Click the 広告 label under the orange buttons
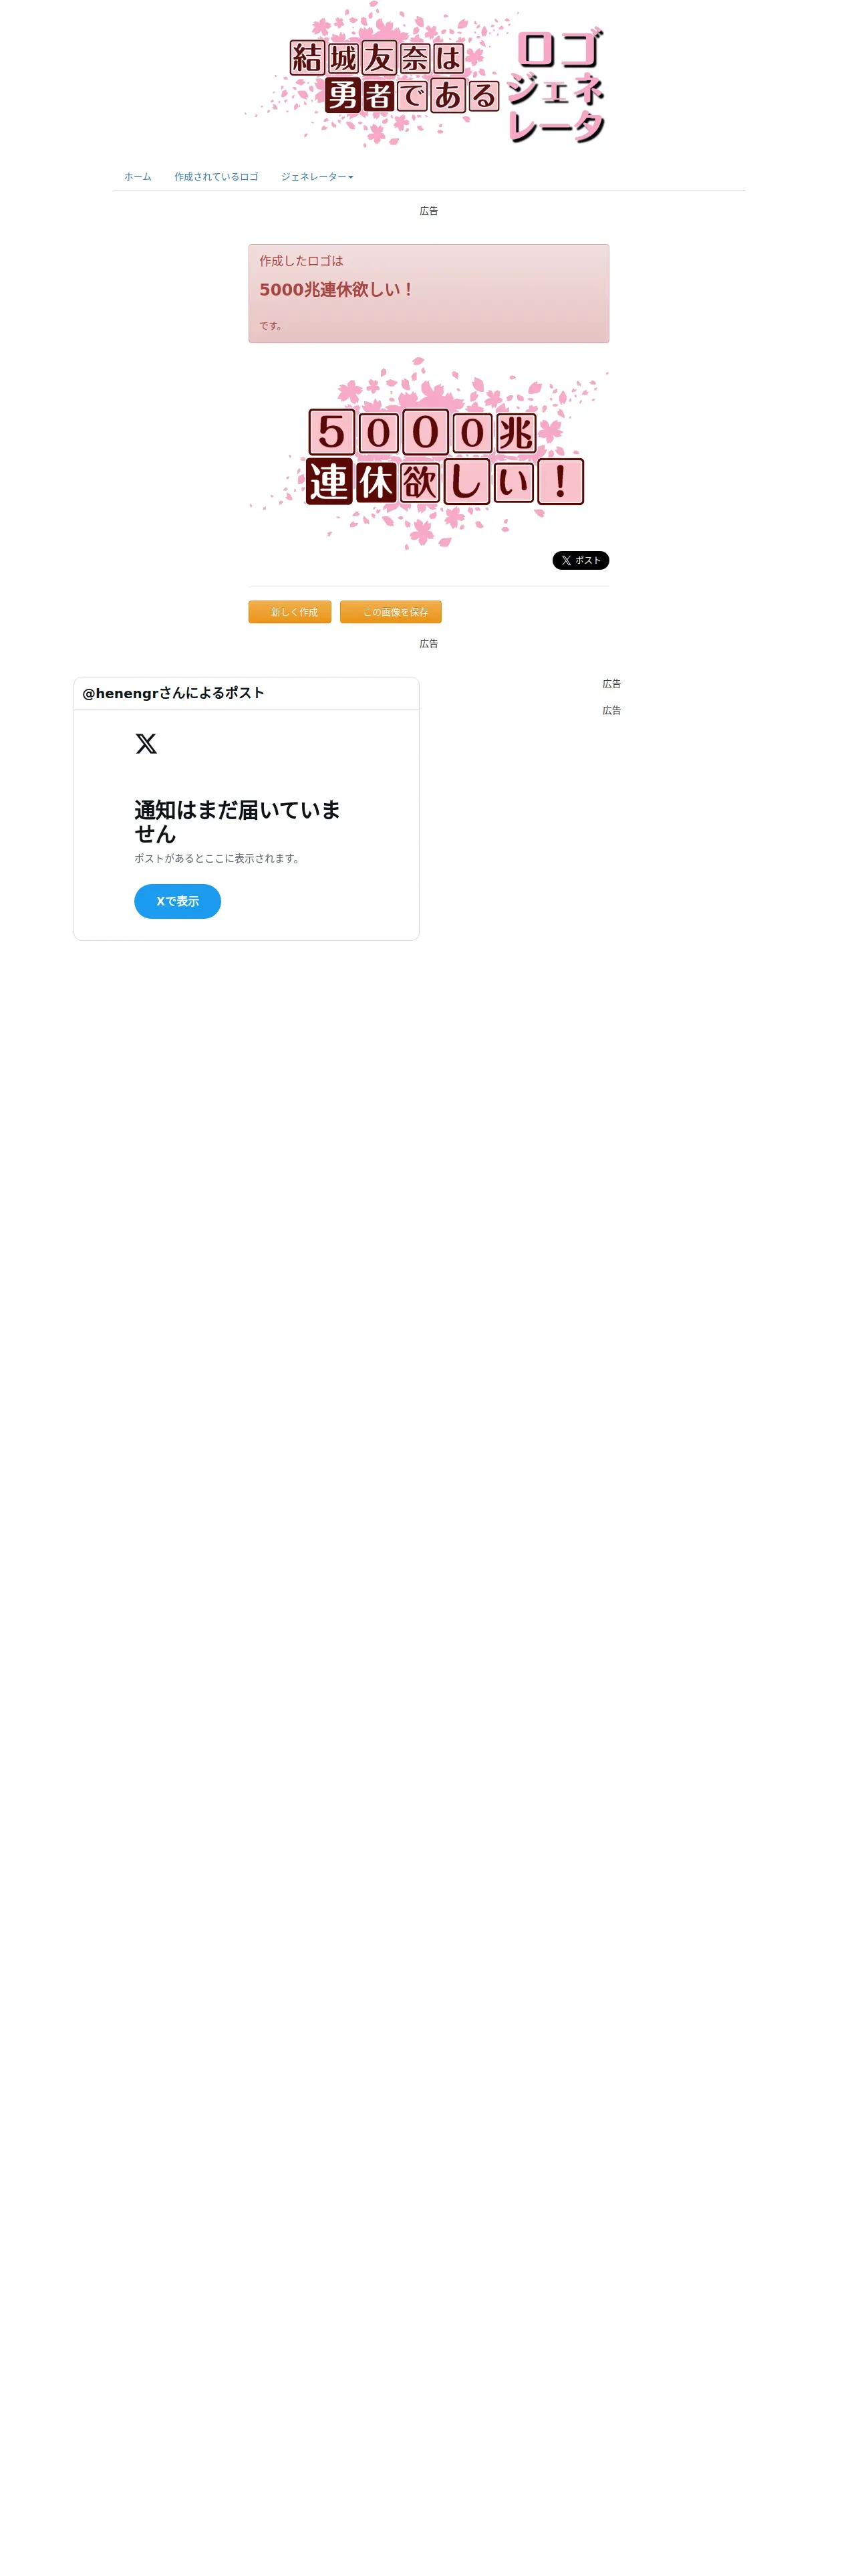Screen dimensions: 868x2576 pos(428,643)
